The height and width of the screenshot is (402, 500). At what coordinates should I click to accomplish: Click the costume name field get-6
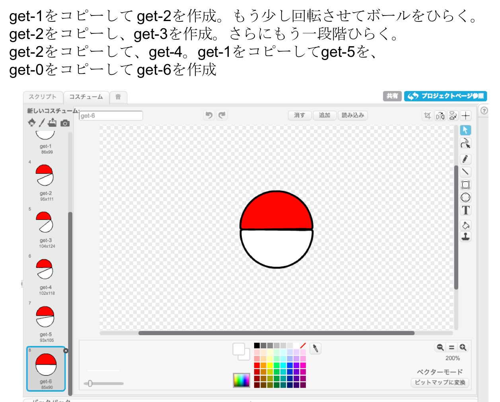click(x=111, y=116)
